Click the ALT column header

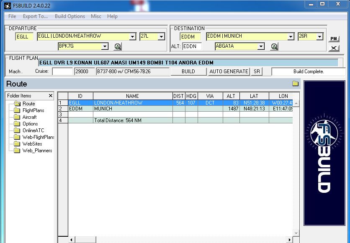pos(231,96)
